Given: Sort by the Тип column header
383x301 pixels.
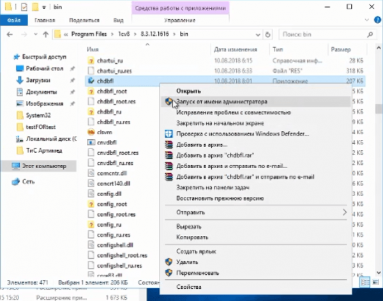Looking at the screenshot, I should click(x=278, y=49).
